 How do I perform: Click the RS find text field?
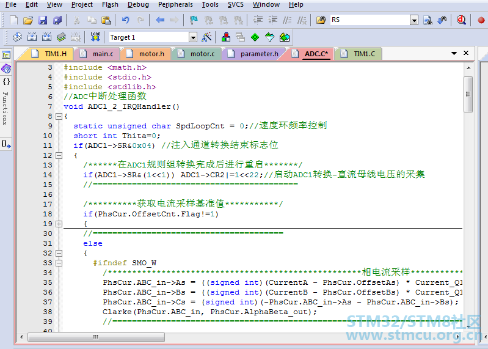pos(370,20)
